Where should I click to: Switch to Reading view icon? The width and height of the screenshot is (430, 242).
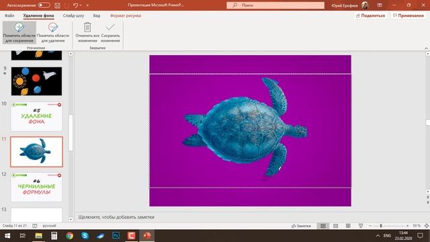pos(348,226)
